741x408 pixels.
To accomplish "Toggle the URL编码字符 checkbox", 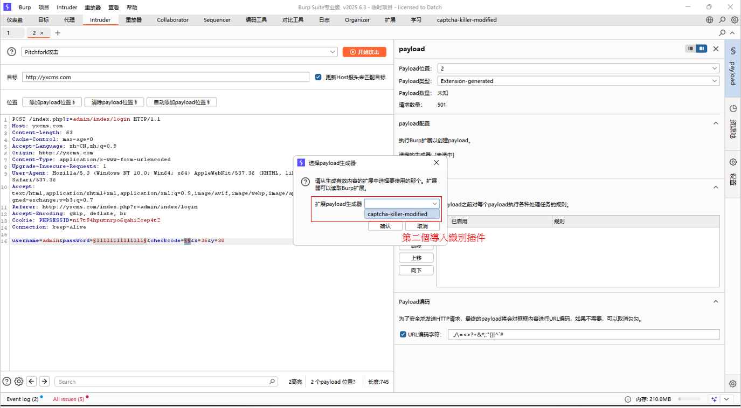I will [403, 334].
